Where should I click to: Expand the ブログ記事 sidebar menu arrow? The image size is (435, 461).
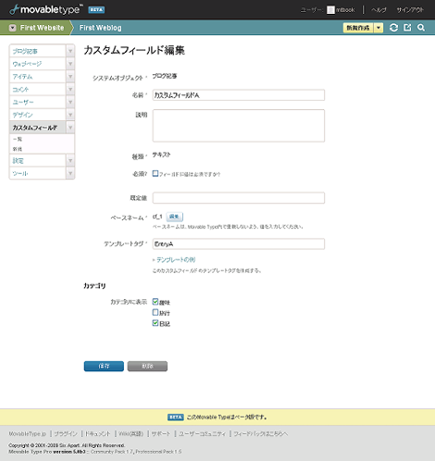point(70,51)
